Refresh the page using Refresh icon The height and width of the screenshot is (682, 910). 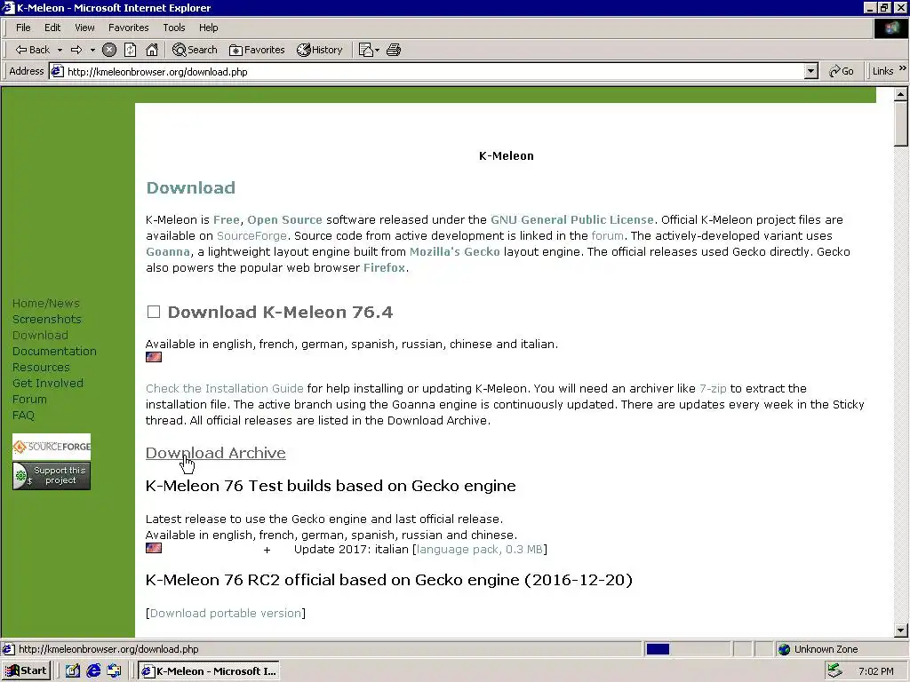[x=130, y=50]
